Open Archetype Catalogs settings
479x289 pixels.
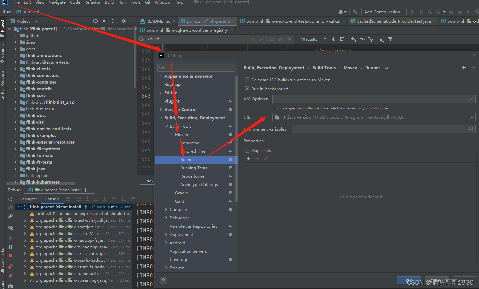pyautogui.click(x=199, y=185)
